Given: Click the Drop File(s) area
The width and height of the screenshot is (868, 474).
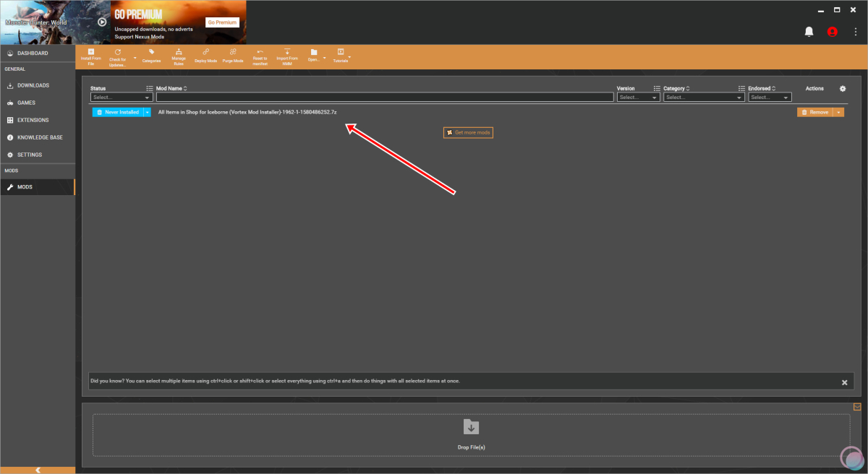Looking at the screenshot, I should [472, 435].
